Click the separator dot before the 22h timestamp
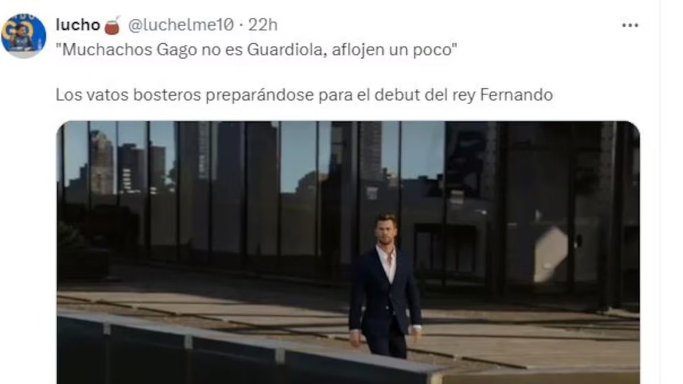This screenshot has height=384, width=683. tap(241, 26)
